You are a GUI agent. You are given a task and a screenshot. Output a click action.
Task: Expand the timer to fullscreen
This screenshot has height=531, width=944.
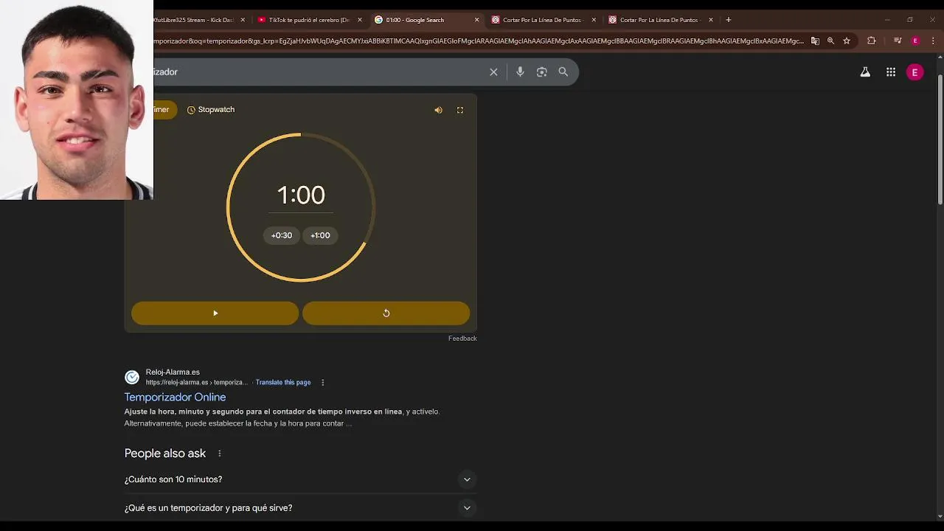[460, 110]
